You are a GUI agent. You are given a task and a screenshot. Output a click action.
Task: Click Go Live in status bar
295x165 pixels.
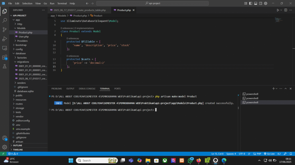pos(268,154)
